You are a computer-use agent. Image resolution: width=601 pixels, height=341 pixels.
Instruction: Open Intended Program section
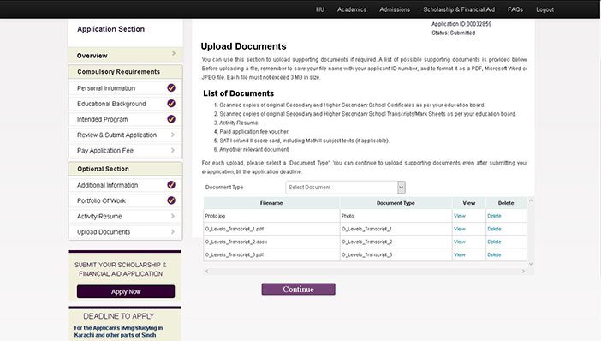click(x=103, y=119)
